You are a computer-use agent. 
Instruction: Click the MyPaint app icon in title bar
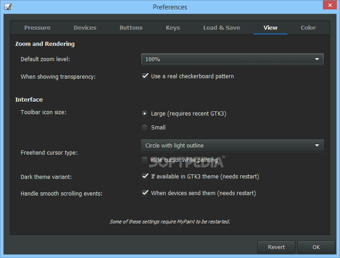point(8,7)
